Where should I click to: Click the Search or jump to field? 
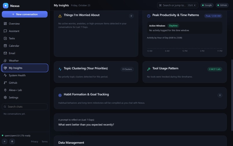(177, 6)
